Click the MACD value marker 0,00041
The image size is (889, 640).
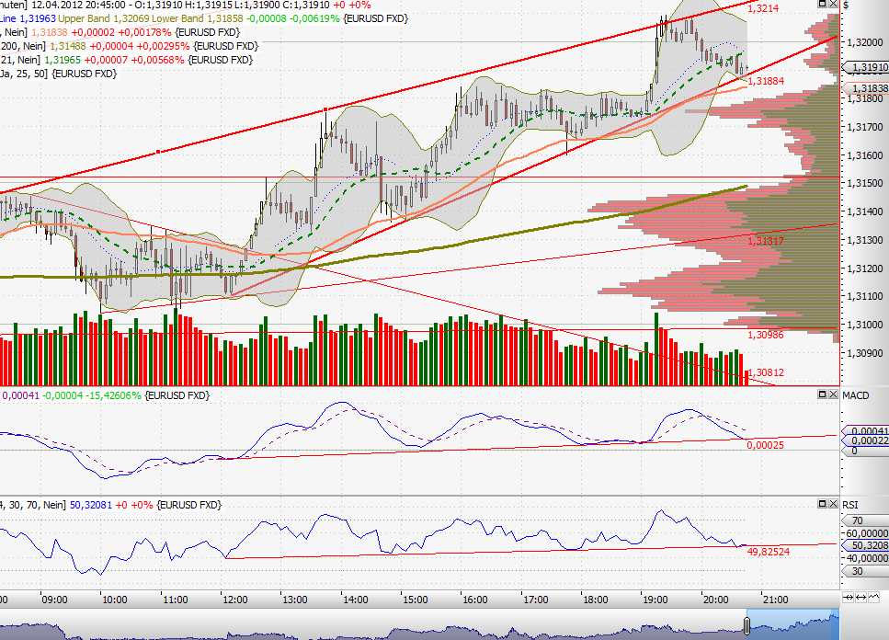(866, 431)
